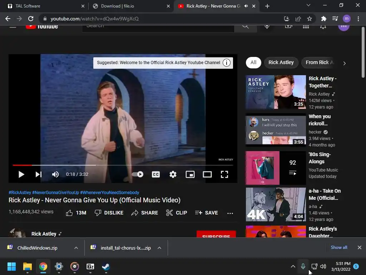Open a new browser tab
The width and height of the screenshot is (366, 275).
pos(267,6)
